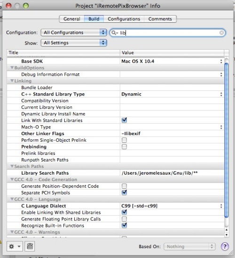Select the Prelink libraries row
Screen dimensions: 235x258
point(116,153)
